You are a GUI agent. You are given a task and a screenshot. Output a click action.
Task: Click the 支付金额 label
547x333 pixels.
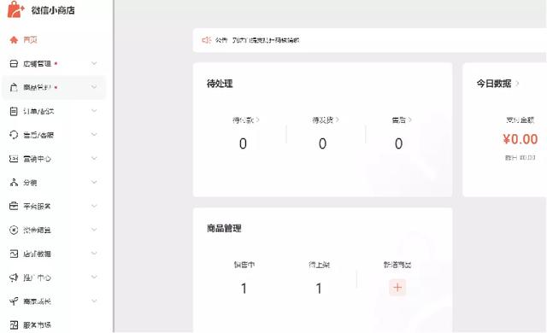pyautogui.click(x=521, y=120)
